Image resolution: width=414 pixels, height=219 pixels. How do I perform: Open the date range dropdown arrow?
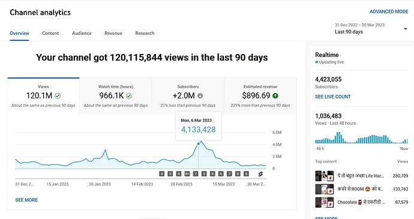click(406, 29)
